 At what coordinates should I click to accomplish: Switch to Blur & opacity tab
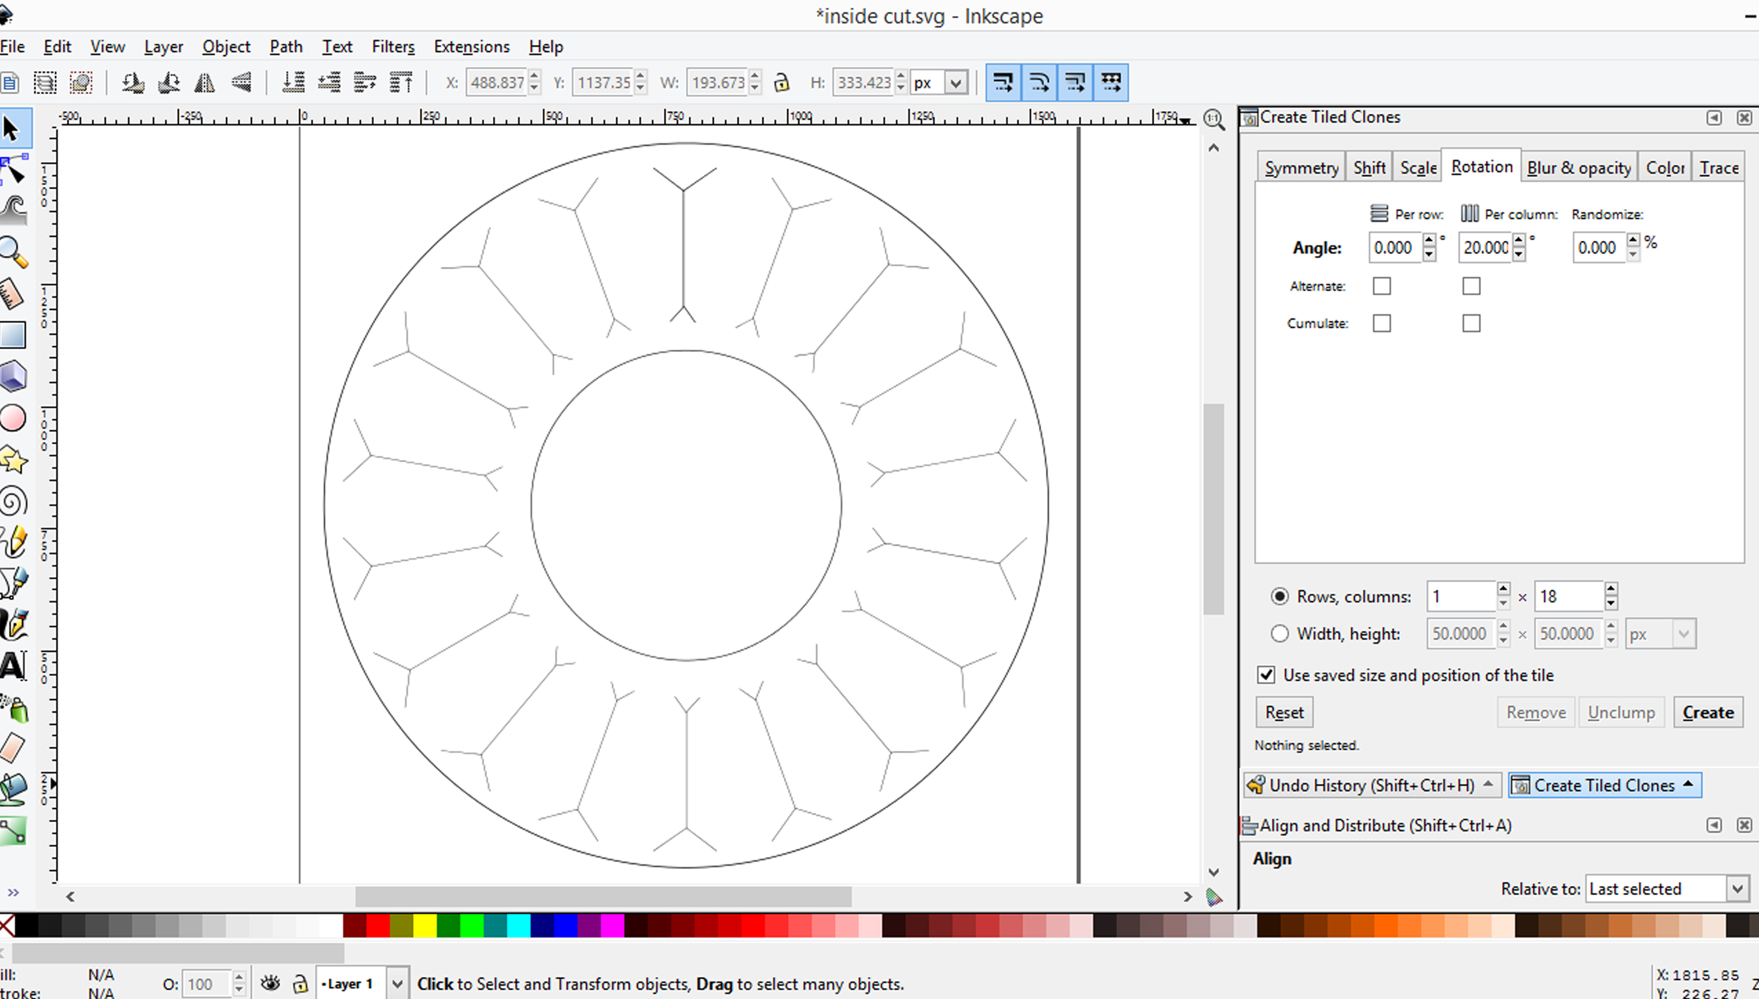1578,168
